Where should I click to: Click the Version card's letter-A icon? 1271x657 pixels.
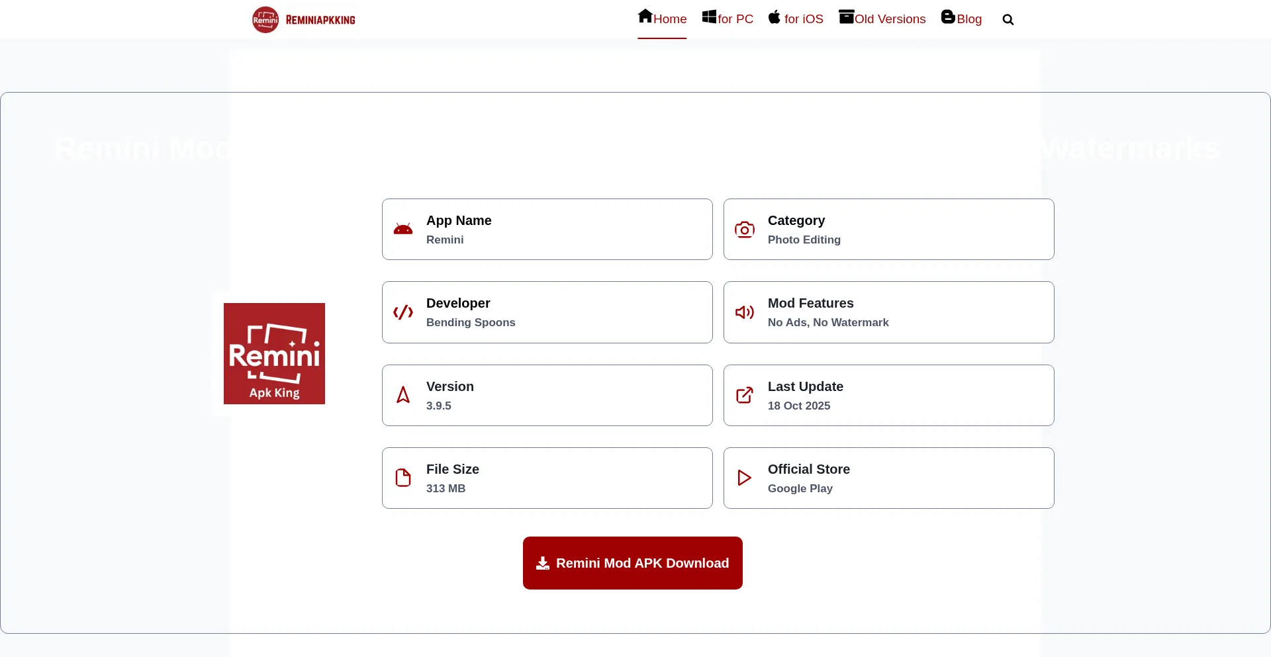[x=403, y=395]
